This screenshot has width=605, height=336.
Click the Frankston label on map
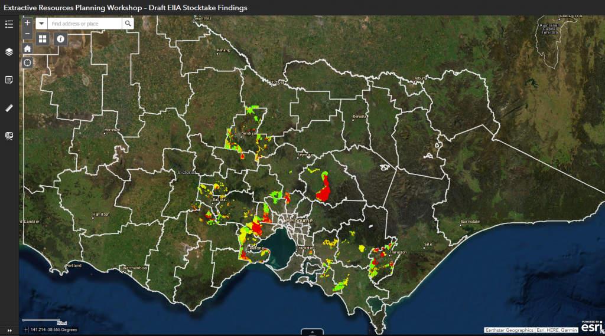(x=305, y=248)
